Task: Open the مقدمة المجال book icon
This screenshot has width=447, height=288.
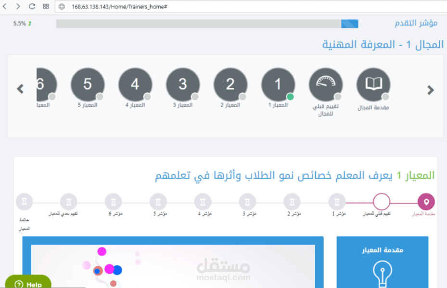Action: (x=374, y=83)
